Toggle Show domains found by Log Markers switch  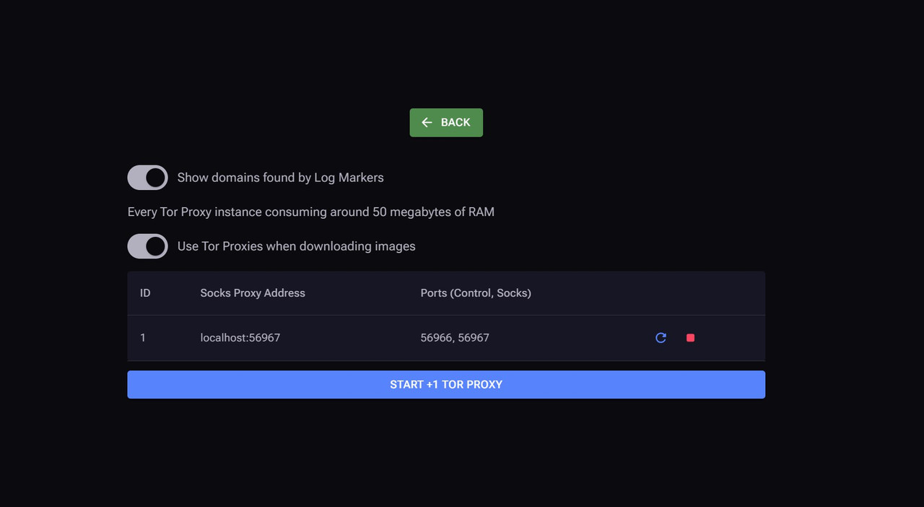pyautogui.click(x=148, y=178)
